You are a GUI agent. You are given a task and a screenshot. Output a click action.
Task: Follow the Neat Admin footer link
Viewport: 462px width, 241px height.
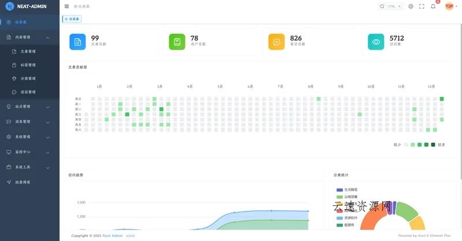(x=113, y=236)
